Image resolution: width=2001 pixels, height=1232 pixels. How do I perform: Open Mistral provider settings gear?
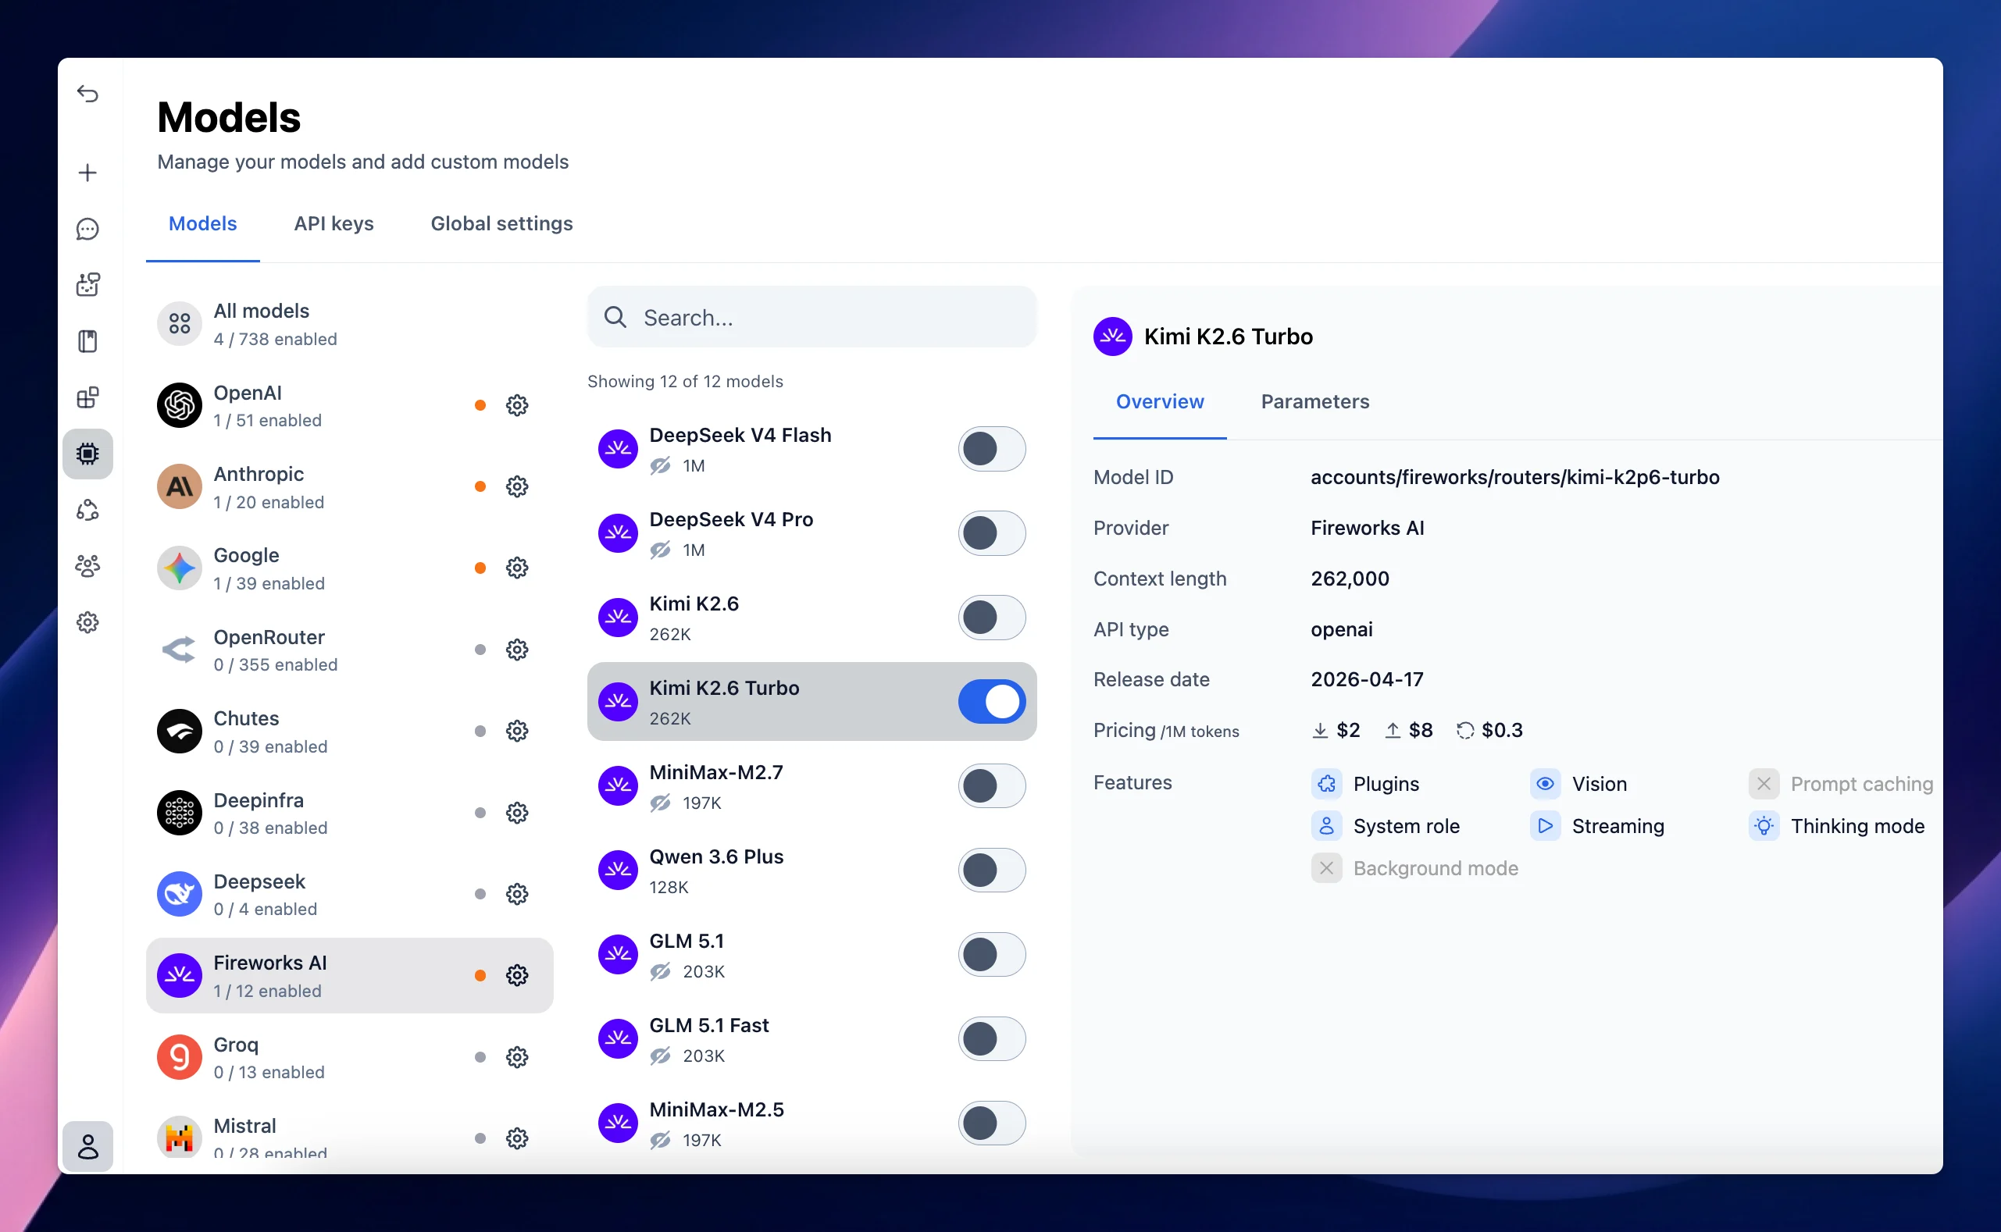(x=517, y=1138)
